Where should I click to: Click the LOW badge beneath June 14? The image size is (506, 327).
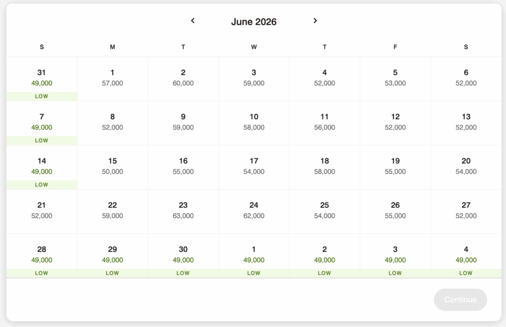(x=42, y=184)
